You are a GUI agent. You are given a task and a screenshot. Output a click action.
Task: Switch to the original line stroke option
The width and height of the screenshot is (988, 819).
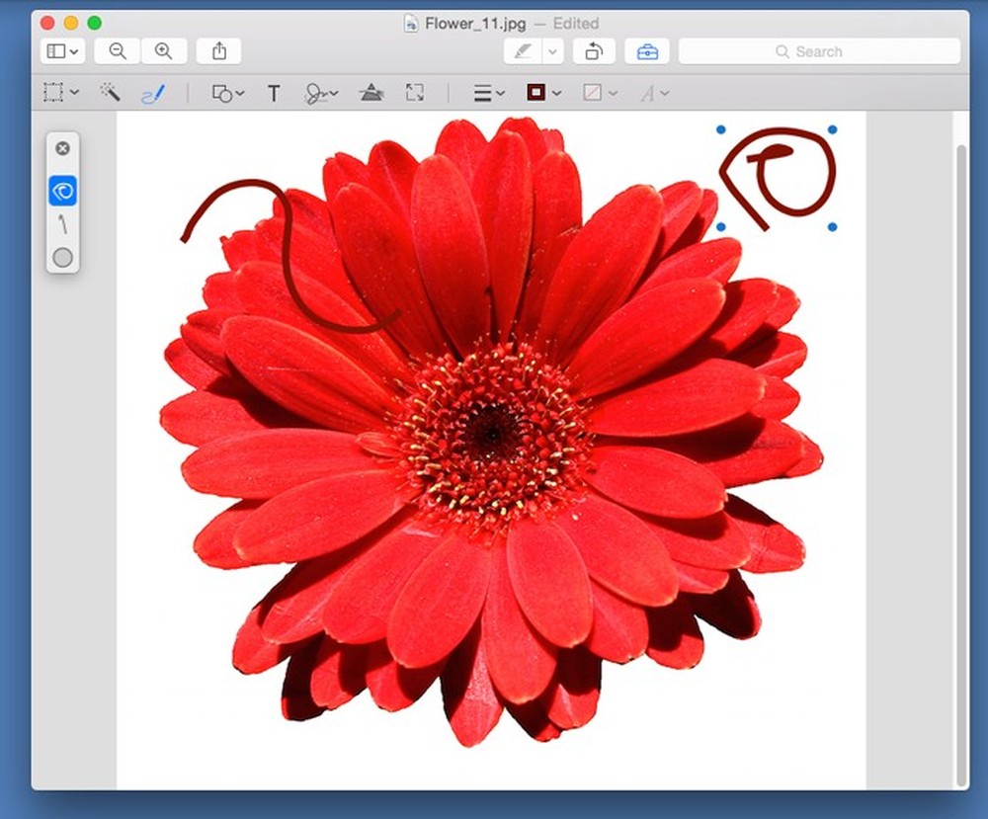click(62, 224)
